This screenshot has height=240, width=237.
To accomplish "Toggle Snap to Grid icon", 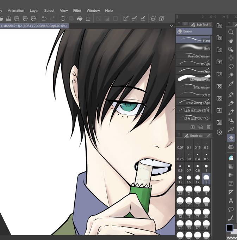I will coord(143,18).
